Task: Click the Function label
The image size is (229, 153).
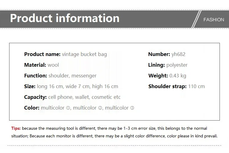Action: pos(36,76)
